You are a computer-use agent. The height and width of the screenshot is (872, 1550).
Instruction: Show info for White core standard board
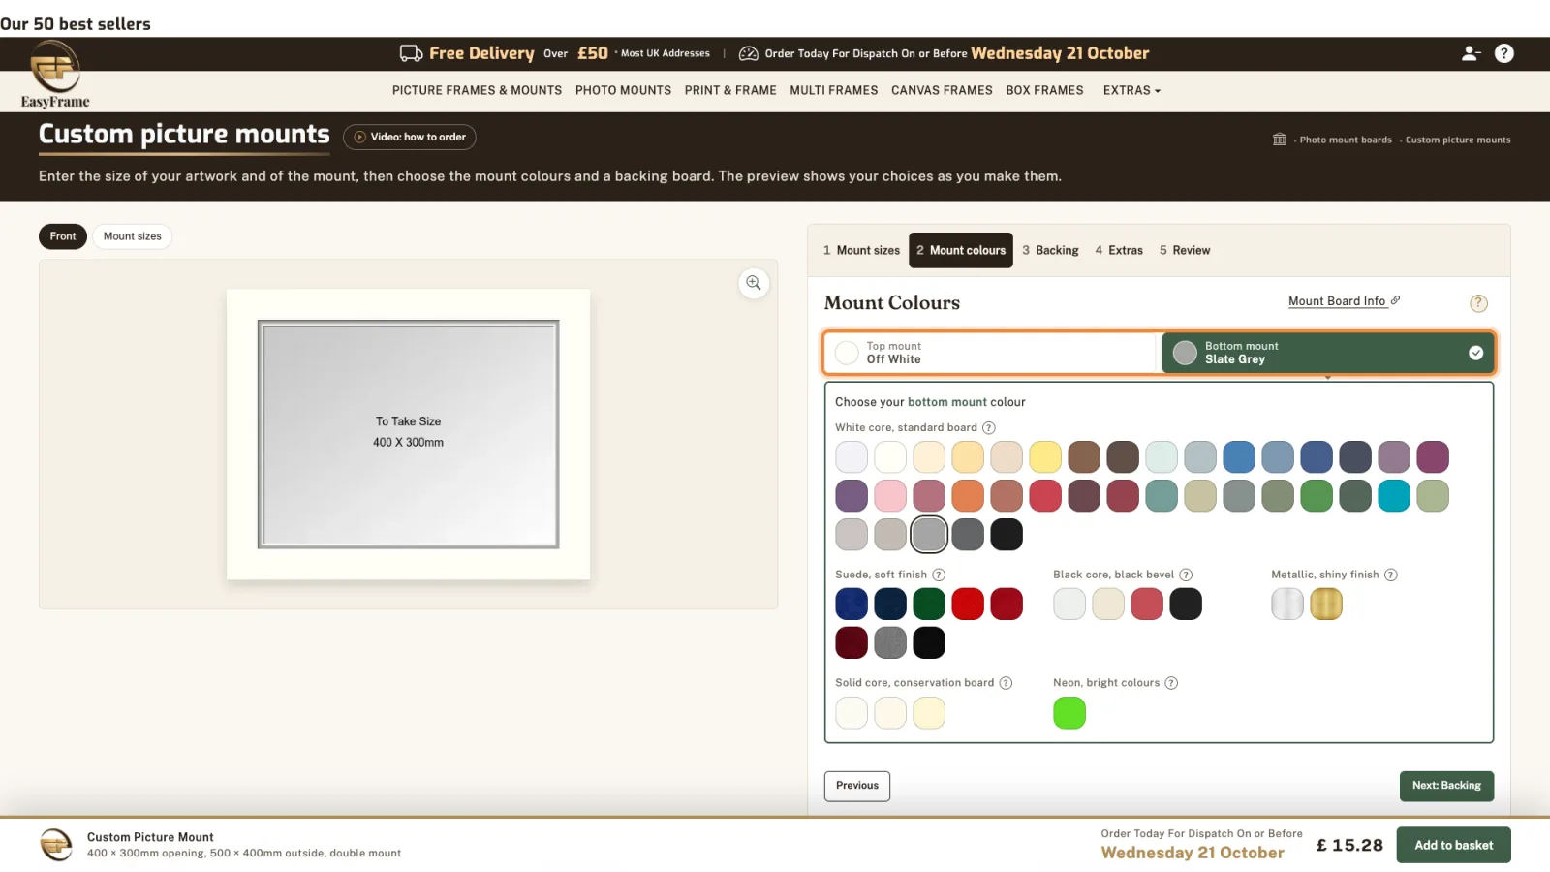[988, 428]
